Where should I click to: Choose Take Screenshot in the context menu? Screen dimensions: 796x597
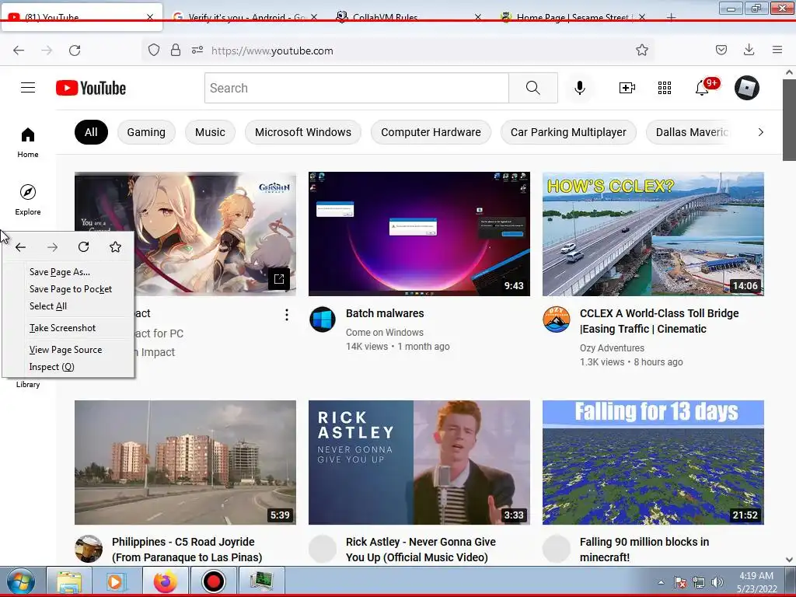coord(62,328)
